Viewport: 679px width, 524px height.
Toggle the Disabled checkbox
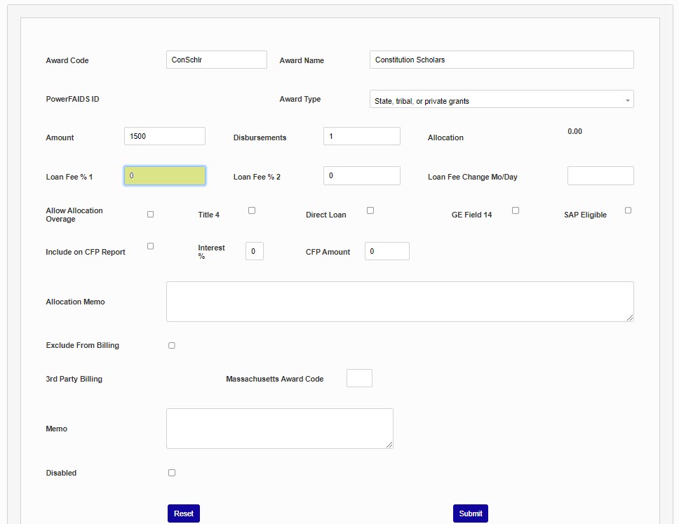(x=172, y=473)
